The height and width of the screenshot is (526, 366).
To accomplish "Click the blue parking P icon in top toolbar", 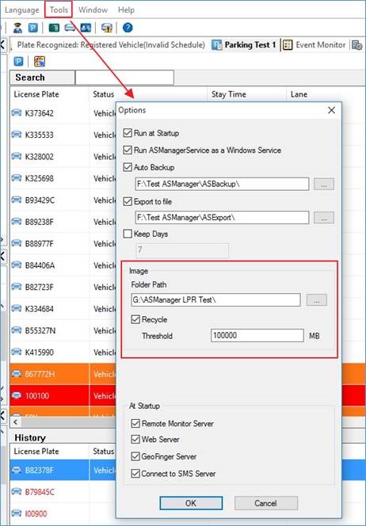I will 32,28.
